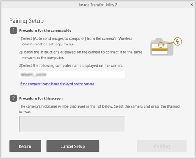
Task: Click the 'Select the following computer name' instruction
Action: [71, 66]
